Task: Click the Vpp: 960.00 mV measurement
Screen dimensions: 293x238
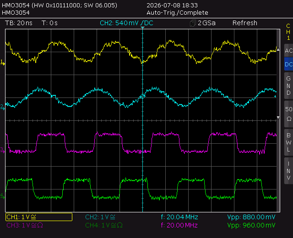Action: pos(251,225)
